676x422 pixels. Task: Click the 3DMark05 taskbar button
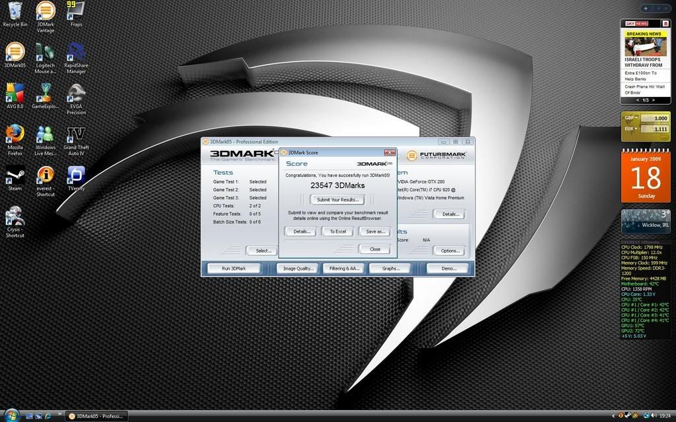97,416
